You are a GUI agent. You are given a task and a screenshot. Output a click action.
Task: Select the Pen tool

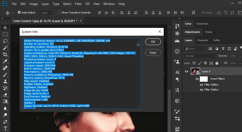[x=5, y=122]
